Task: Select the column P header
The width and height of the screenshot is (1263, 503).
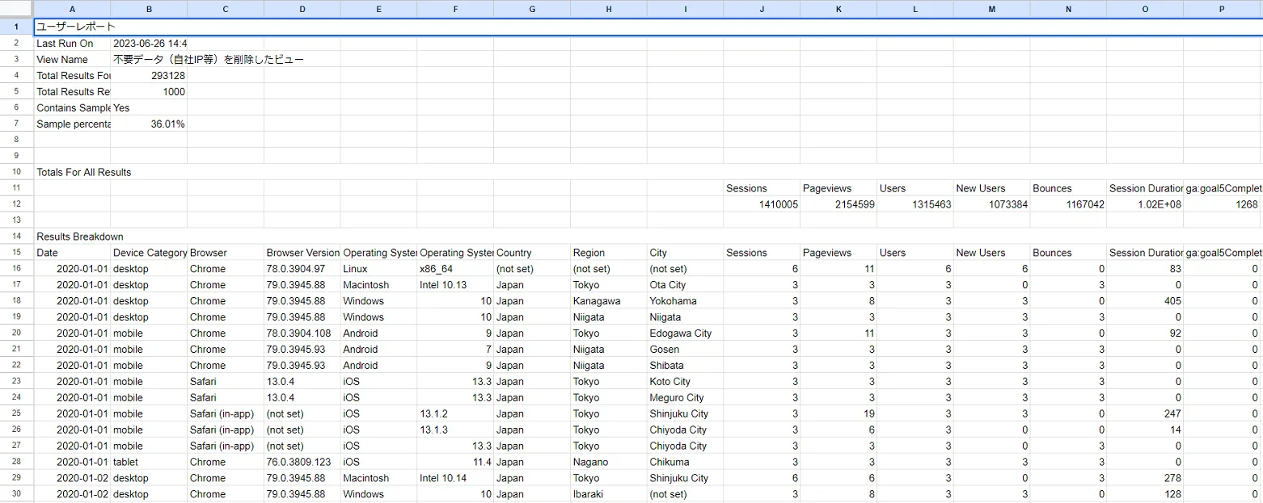Action: point(1222,9)
